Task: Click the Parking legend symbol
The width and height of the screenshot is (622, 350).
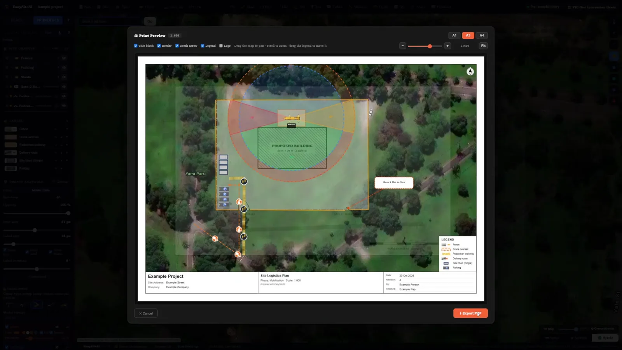Action: [446, 268]
